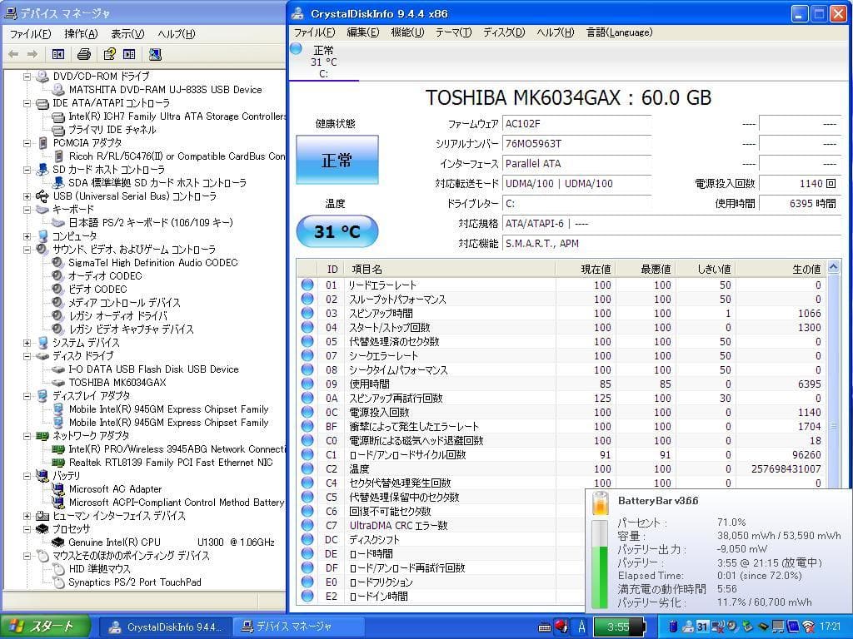Click the しきい値 column header

(706, 269)
